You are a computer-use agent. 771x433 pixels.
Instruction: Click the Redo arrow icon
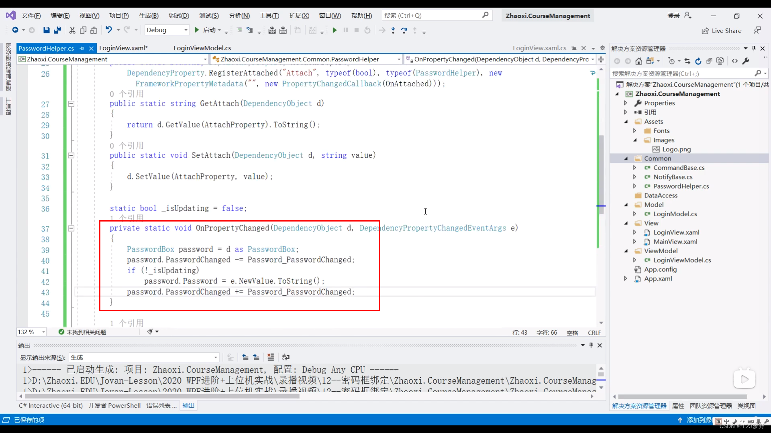click(x=127, y=30)
